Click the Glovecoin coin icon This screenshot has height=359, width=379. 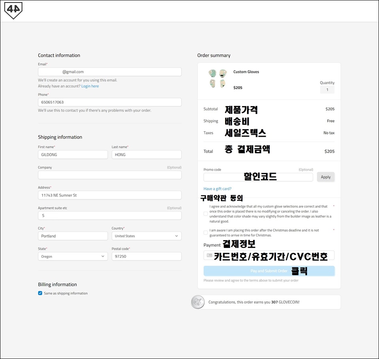tap(198, 302)
